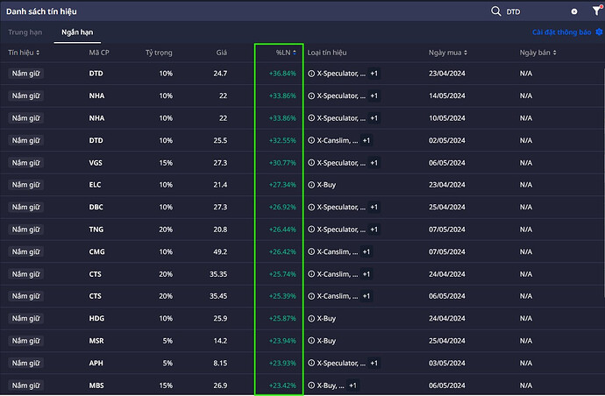Expand +1 signal types in CMG row

coord(367,251)
